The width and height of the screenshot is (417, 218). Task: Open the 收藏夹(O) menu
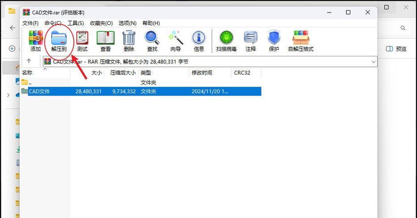[101, 23]
